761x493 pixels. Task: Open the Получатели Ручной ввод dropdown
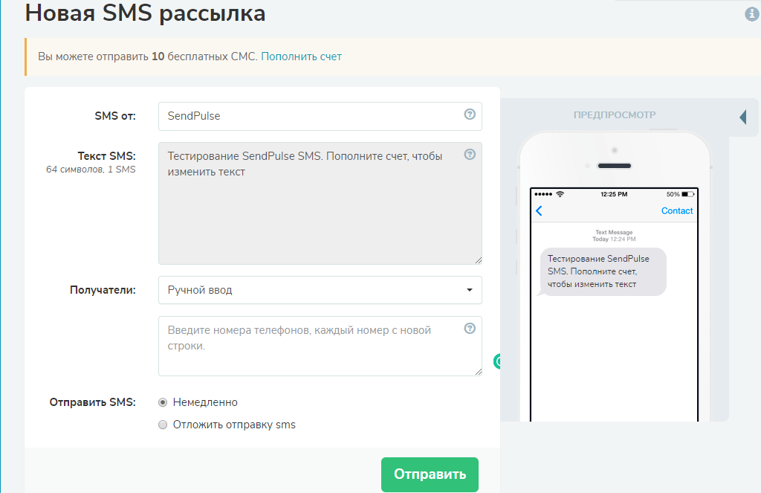[320, 290]
